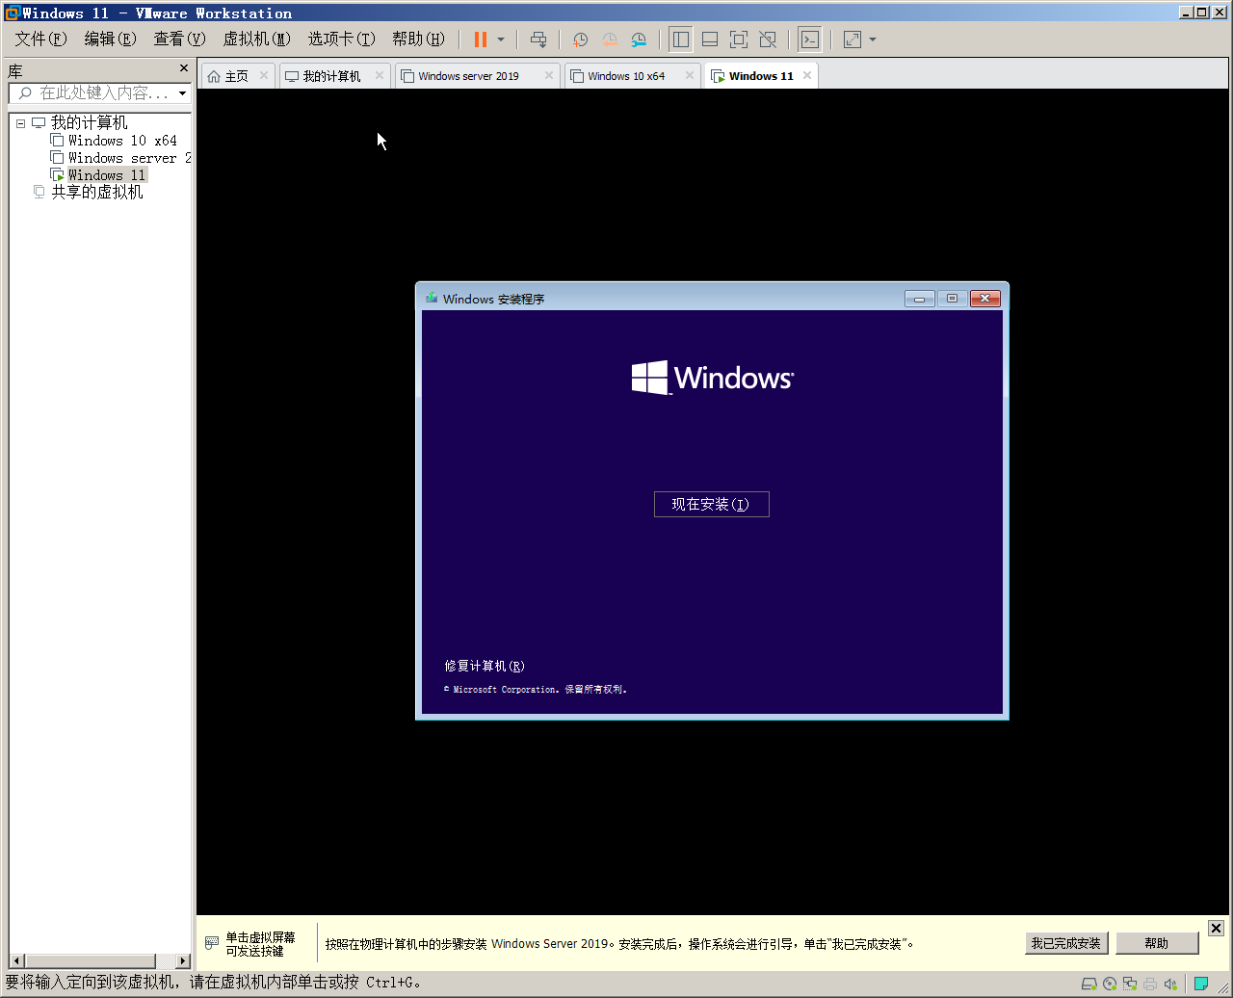Open the 文件(F) menu

pos(41,39)
